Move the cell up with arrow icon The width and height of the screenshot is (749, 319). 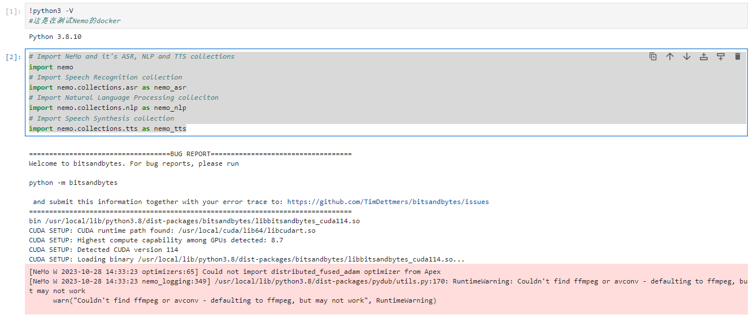(x=670, y=56)
